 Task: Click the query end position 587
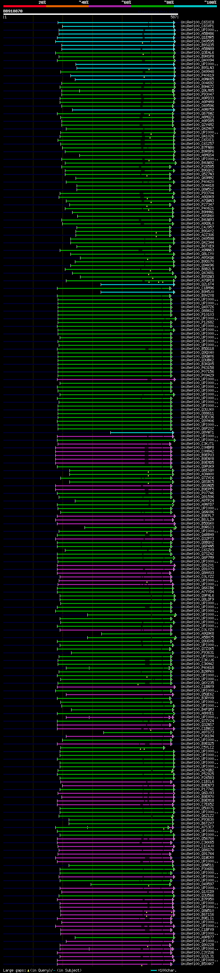tap(174, 17)
